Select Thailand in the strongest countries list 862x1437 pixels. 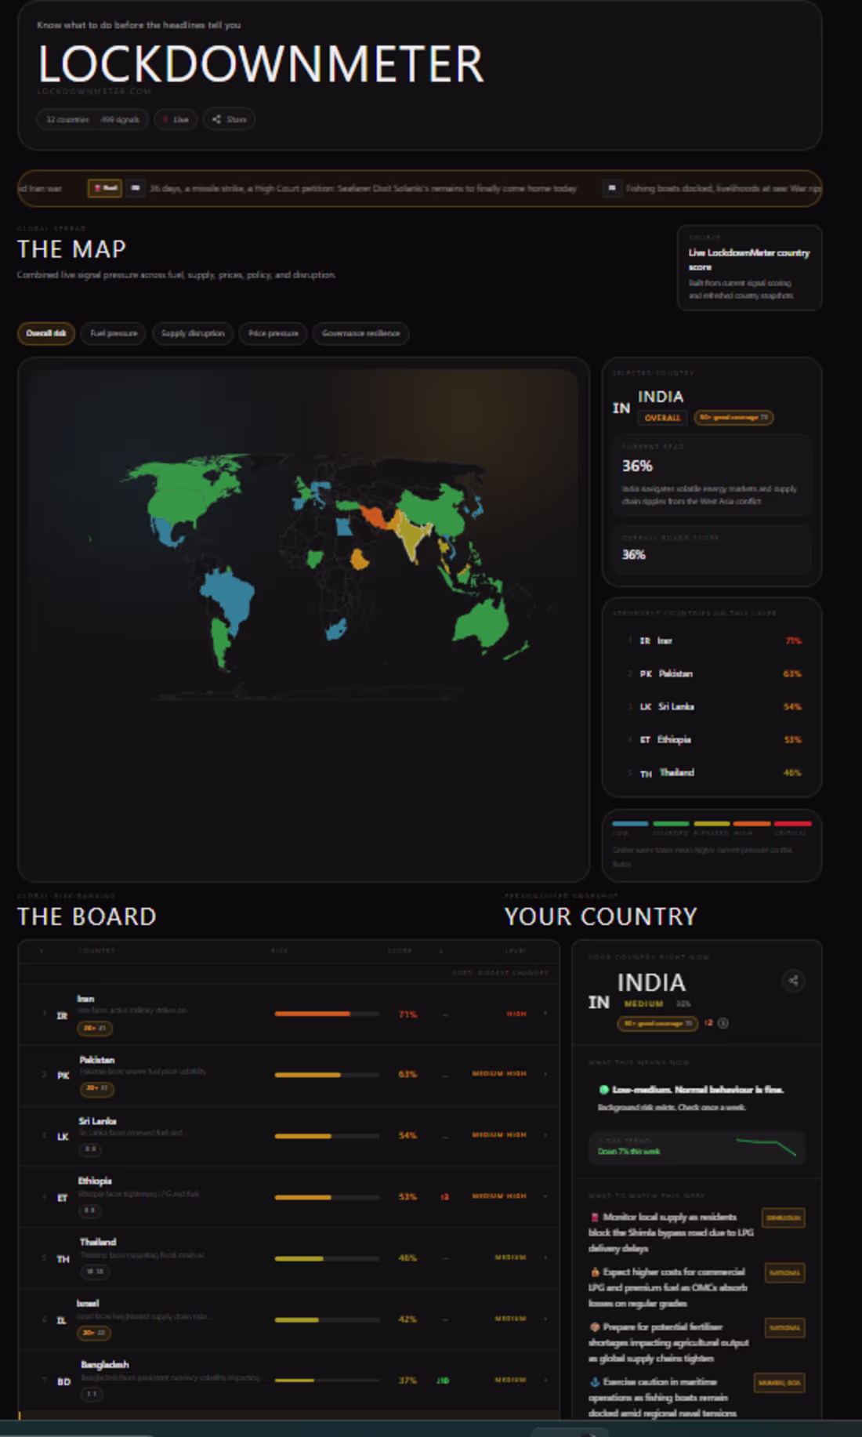[712, 772]
